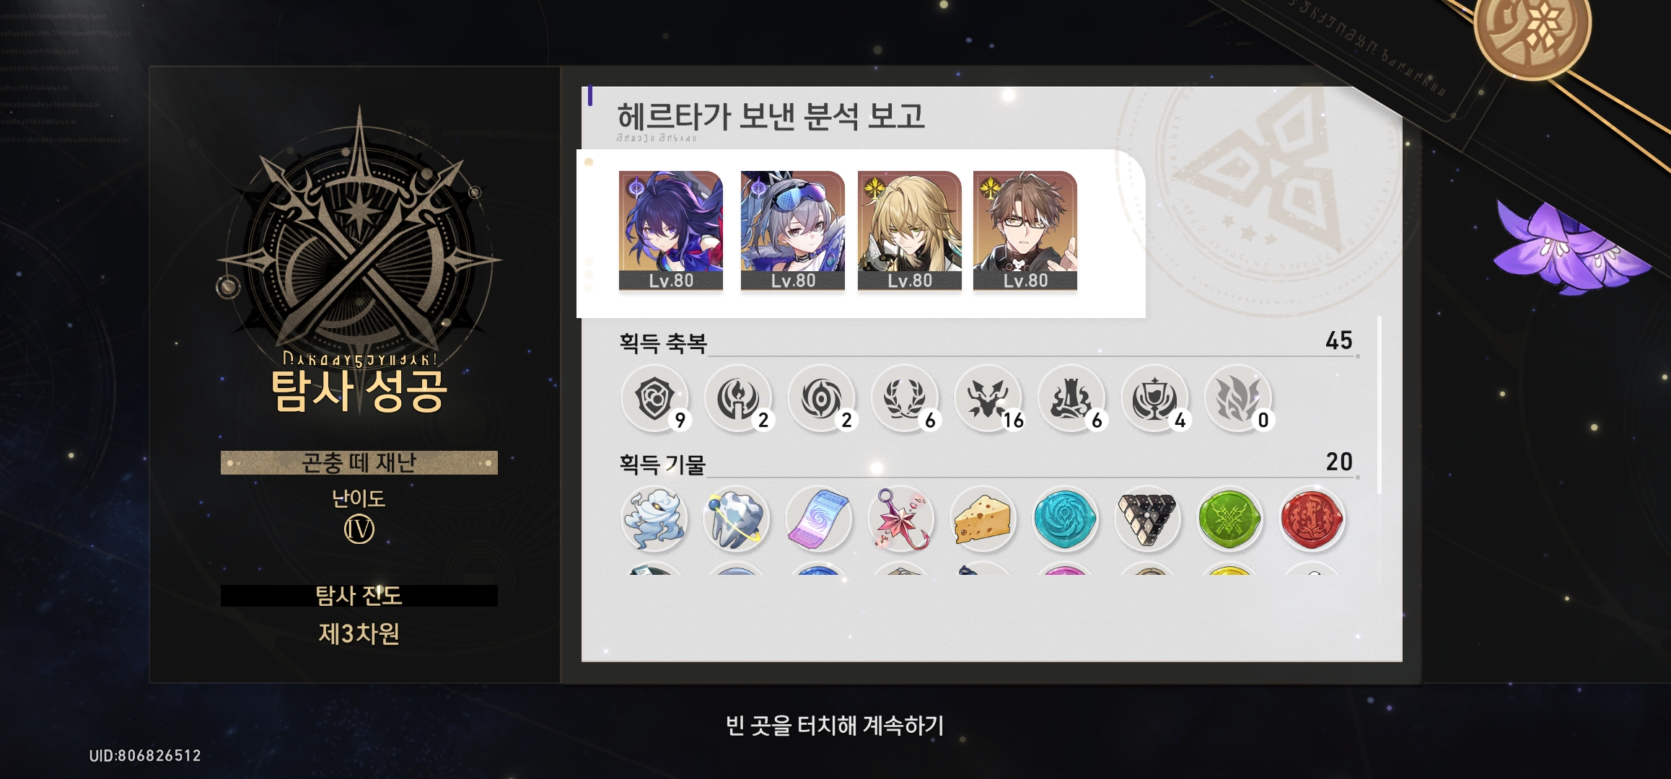Open the silver-haired goggles character portrait
This screenshot has width=1671, height=779.
pyautogui.click(x=793, y=231)
